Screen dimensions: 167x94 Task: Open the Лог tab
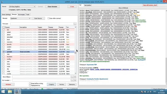tap(80, 5)
